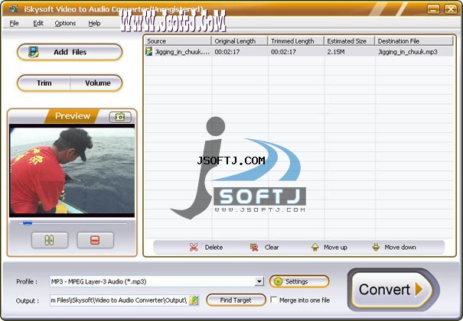Open the Help menu
The width and height of the screenshot is (463, 321).
pyautogui.click(x=94, y=23)
